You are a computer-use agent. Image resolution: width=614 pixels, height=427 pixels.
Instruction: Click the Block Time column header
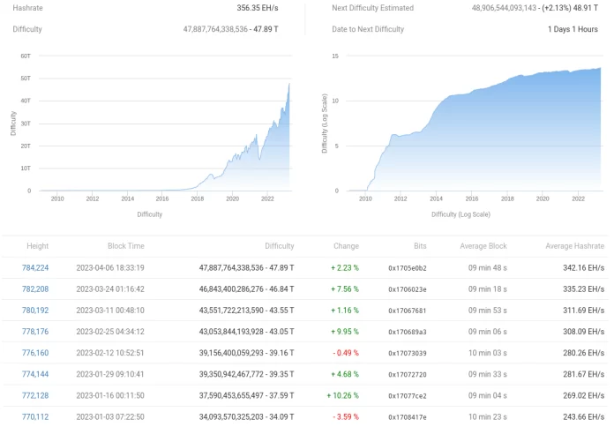(x=125, y=246)
